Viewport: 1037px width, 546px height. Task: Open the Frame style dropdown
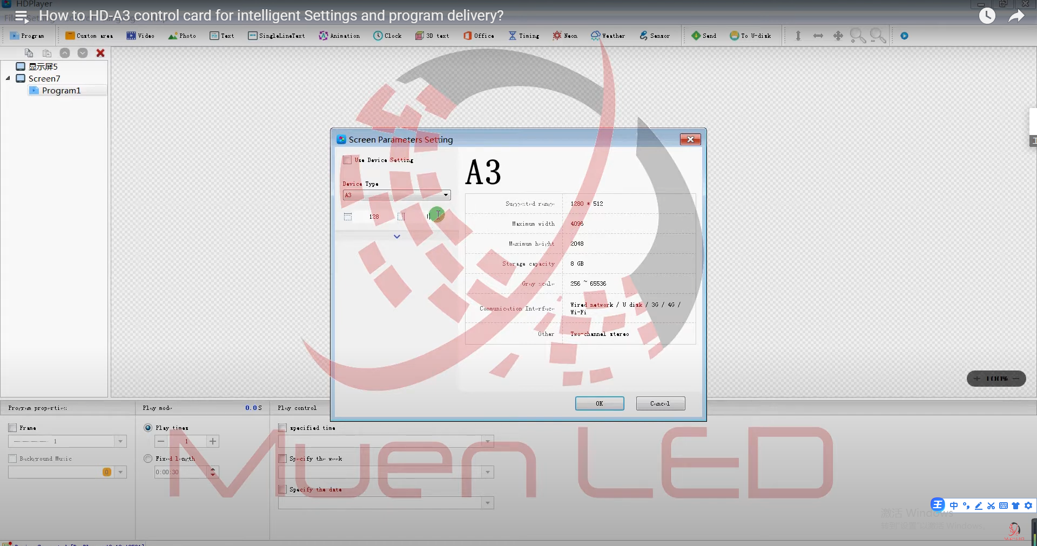pyautogui.click(x=120, y=441)
